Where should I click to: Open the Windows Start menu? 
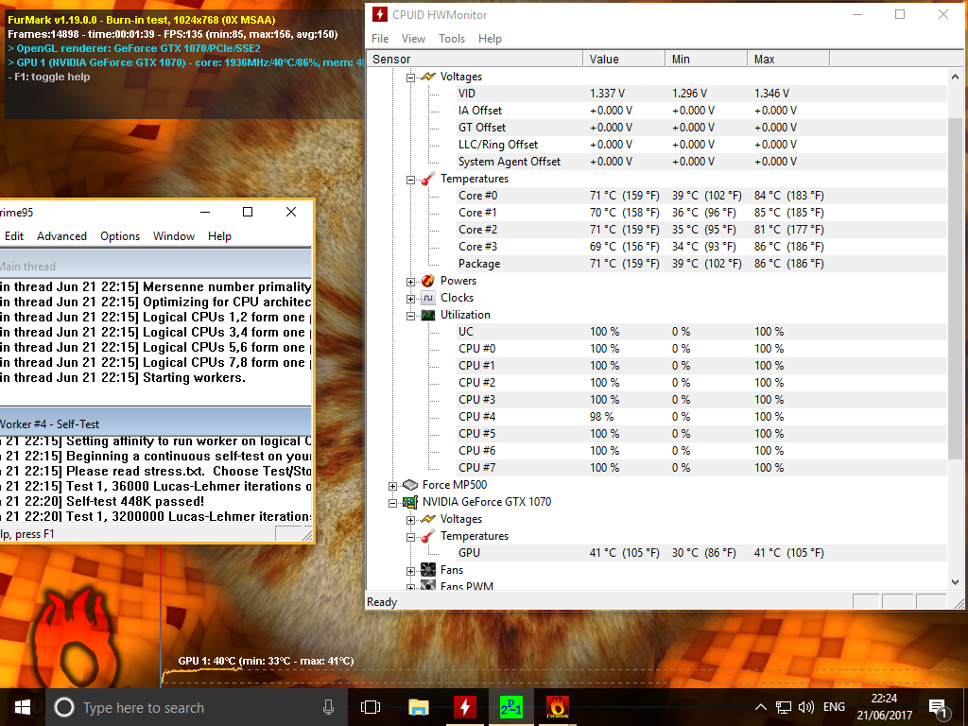click(x=23, y=707)
